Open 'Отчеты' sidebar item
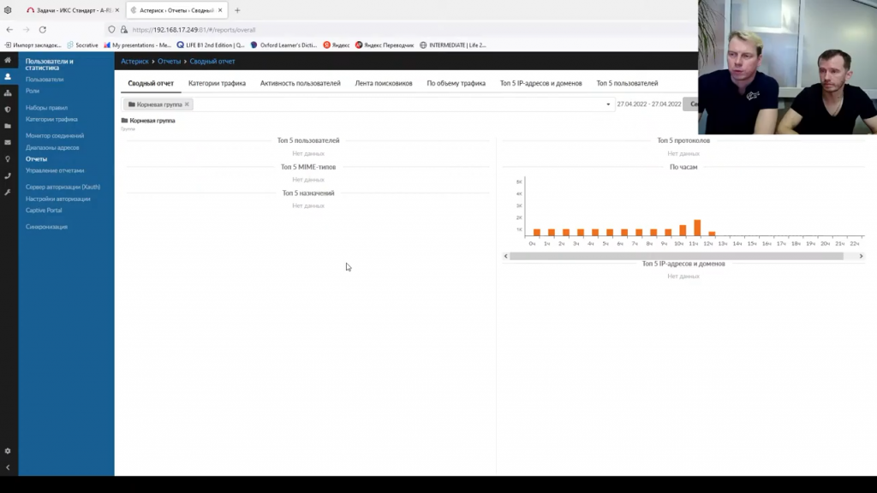 coord(36,159)
